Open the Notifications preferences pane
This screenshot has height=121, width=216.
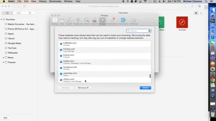pyautogui.click(x=112, y=21)
